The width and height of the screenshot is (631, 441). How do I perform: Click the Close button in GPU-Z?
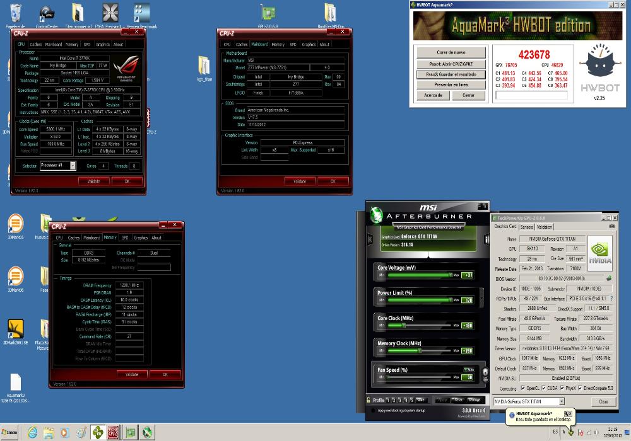(603, 402)
